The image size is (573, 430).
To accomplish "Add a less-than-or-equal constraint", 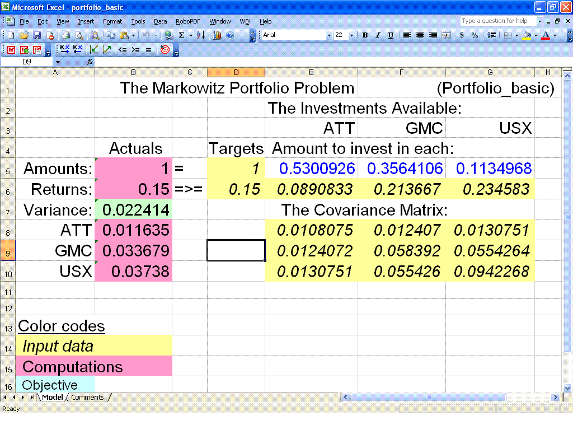I will 123,50.
